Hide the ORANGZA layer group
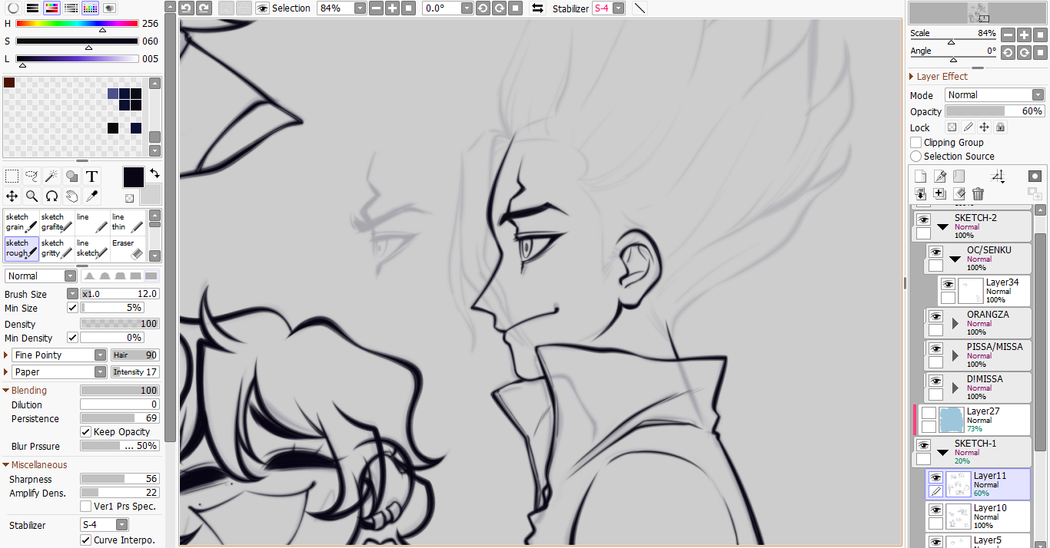Image resolution: width=1050 pixels, height=548 pixels. (935, 316)
